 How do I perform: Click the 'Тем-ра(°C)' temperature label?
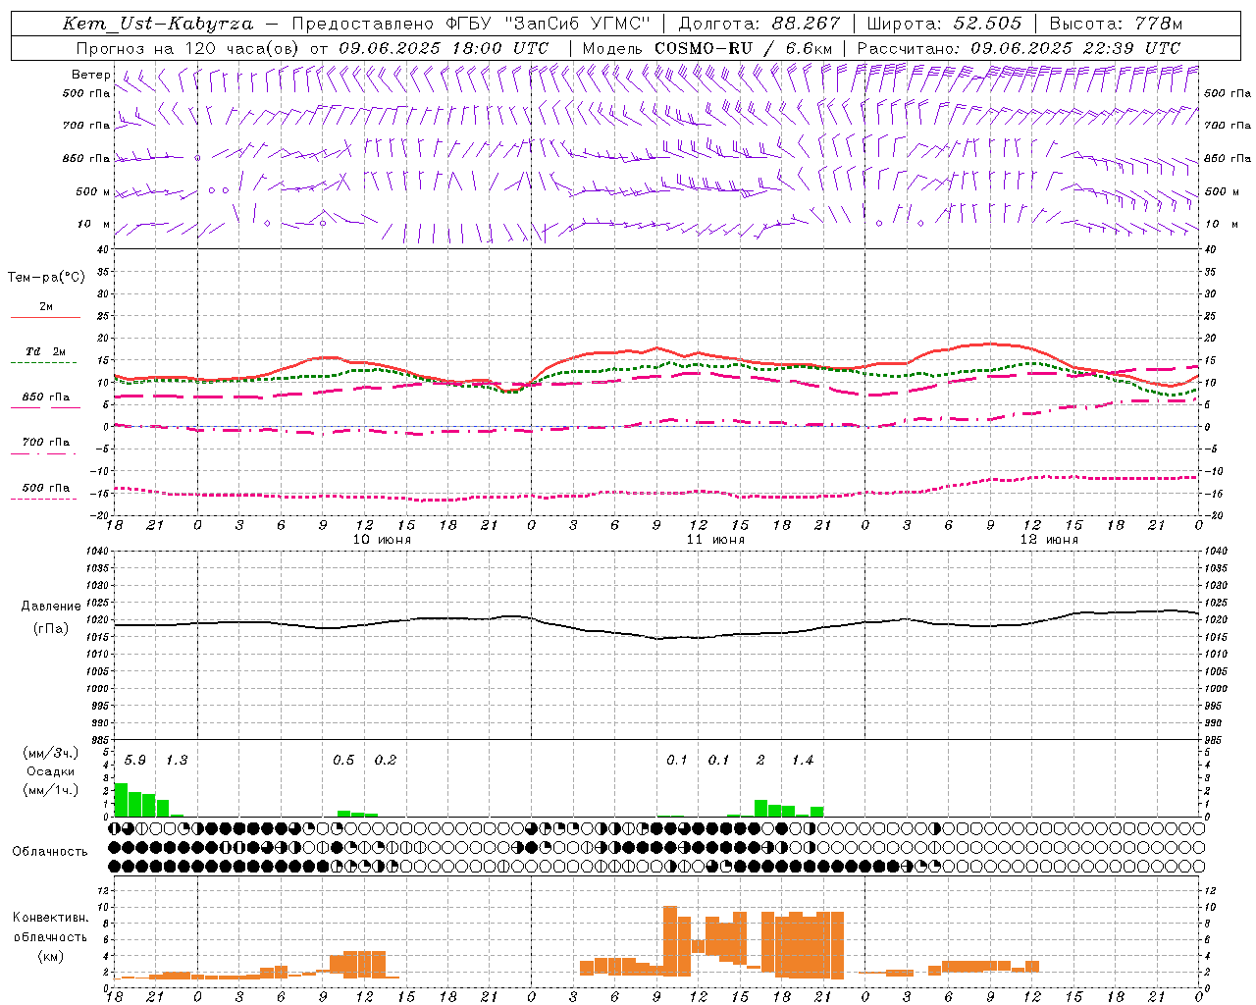point(46,277)
